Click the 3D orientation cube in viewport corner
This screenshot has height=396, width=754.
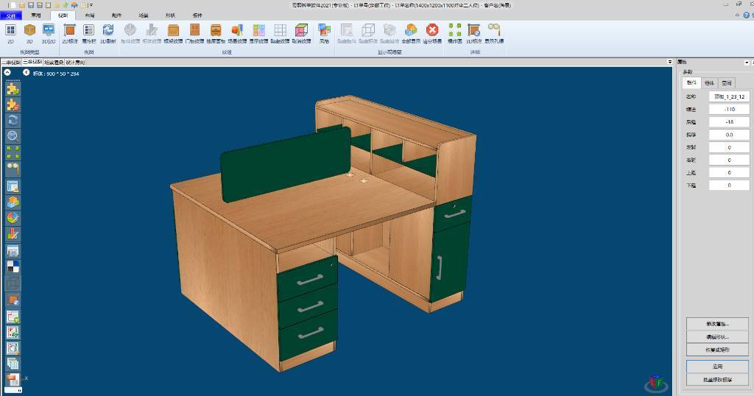point(656,383)
